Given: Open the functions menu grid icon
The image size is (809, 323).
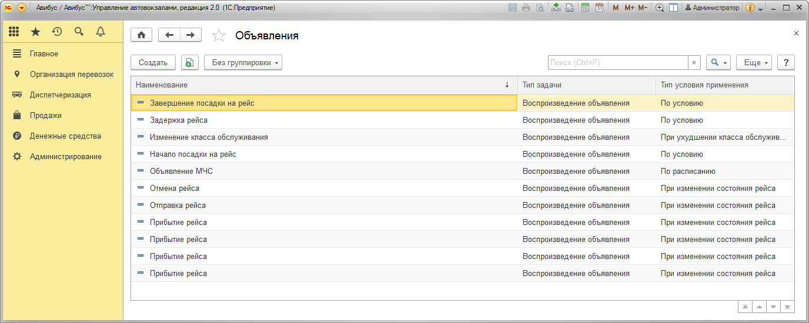Looking at the screenshot, I should [x=14, y=32].
